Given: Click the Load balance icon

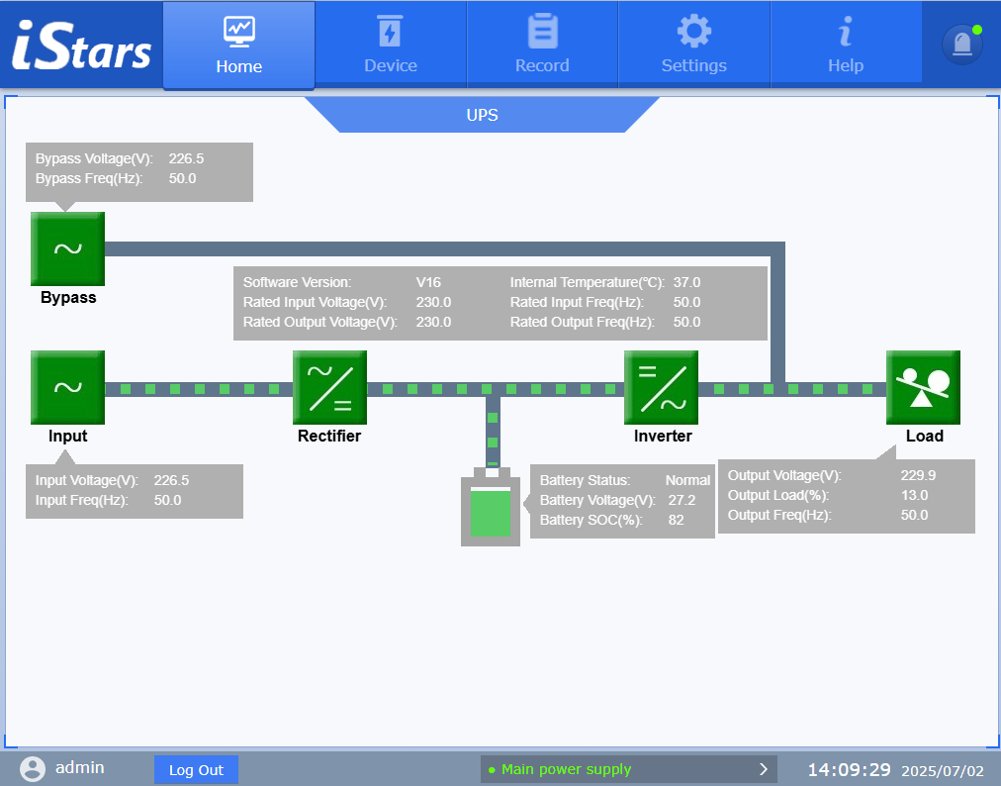Looking at the screenshot, I should [923, 387].
